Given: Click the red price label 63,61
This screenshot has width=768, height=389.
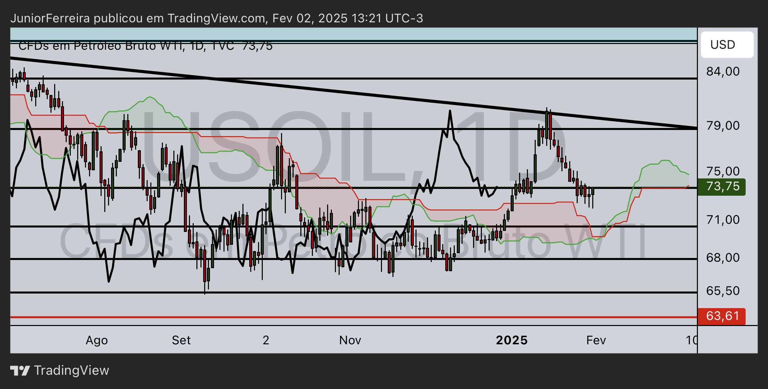Looking at the screenshot, I should (x=722, y=316).
